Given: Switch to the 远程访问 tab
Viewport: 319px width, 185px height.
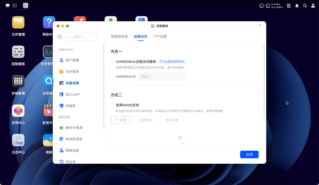Looking at the screenshot, I should coord(140,36).
